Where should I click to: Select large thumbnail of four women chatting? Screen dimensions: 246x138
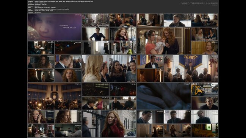coord(109,68)
